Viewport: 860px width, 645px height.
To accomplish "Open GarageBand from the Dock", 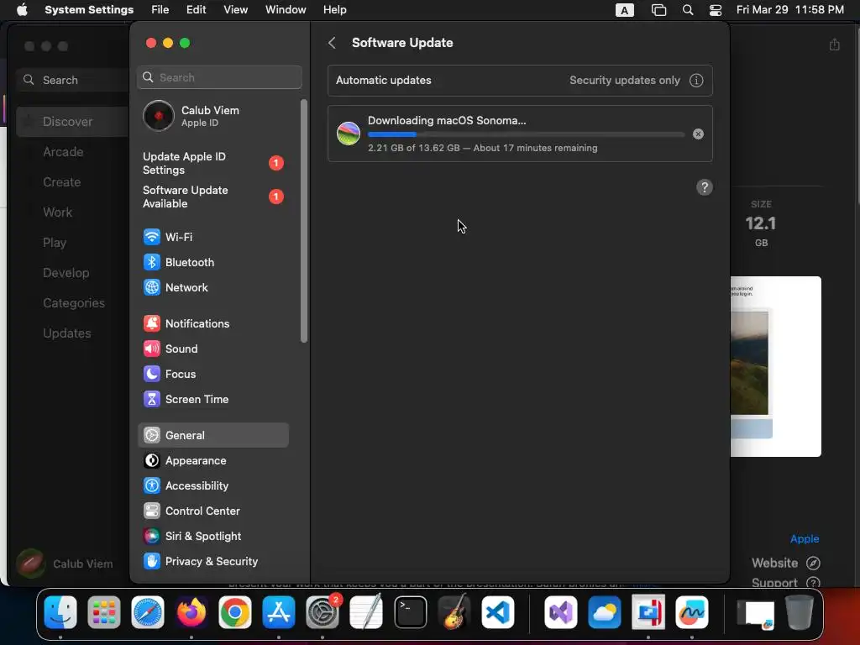I will point(454,612).
